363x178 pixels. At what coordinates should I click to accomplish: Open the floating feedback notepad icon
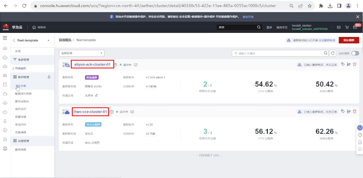click(x=360, y=142)
